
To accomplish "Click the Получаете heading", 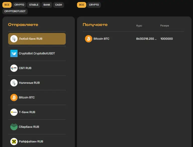I will [x=95, y=25].
